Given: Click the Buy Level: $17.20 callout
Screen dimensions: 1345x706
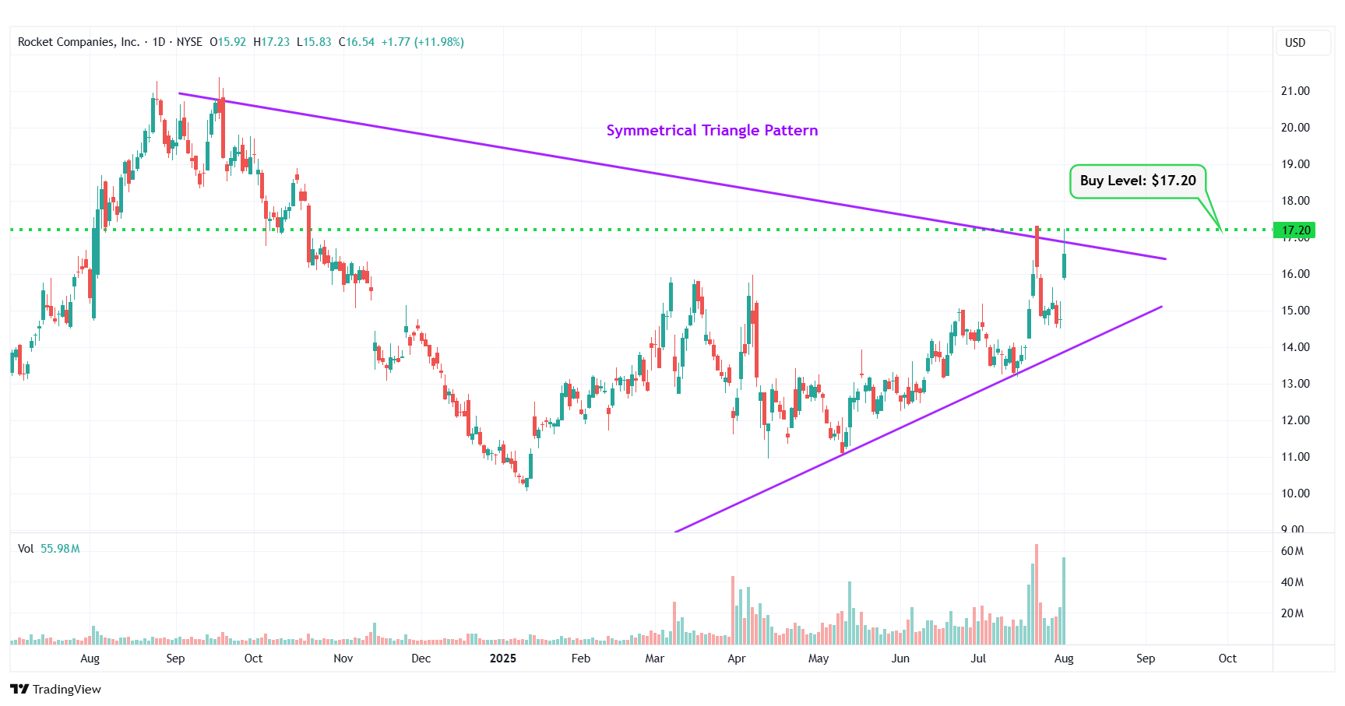Looking at the screenshot, I should coord(1138,181).
